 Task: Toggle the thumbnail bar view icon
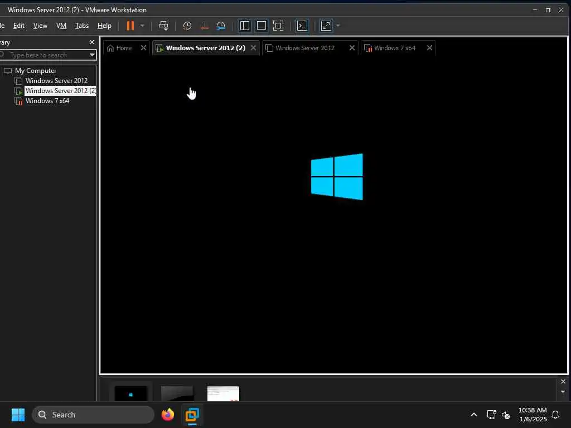tap(262, 26)
